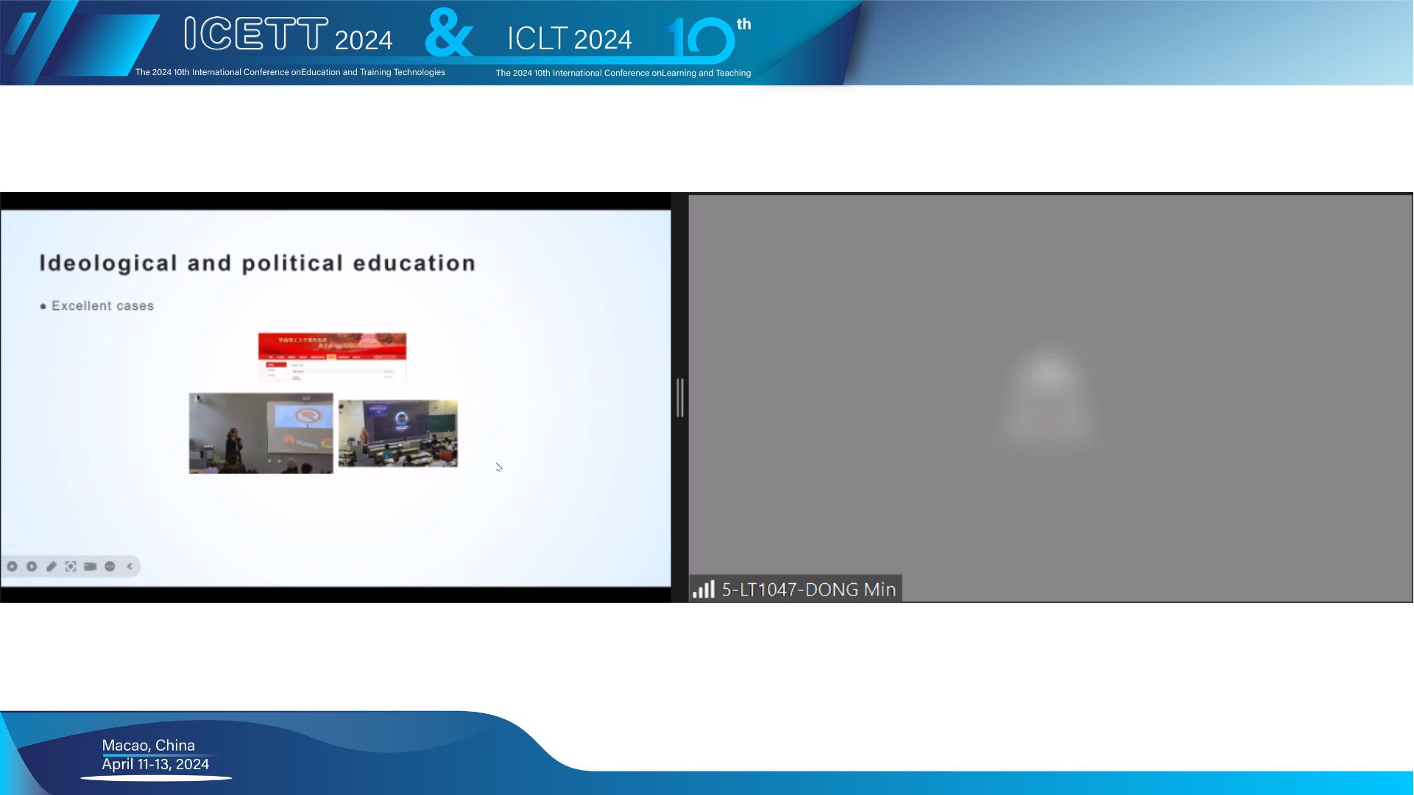Click the signal strength bars beside DONG Min

[x=704, y=589]
